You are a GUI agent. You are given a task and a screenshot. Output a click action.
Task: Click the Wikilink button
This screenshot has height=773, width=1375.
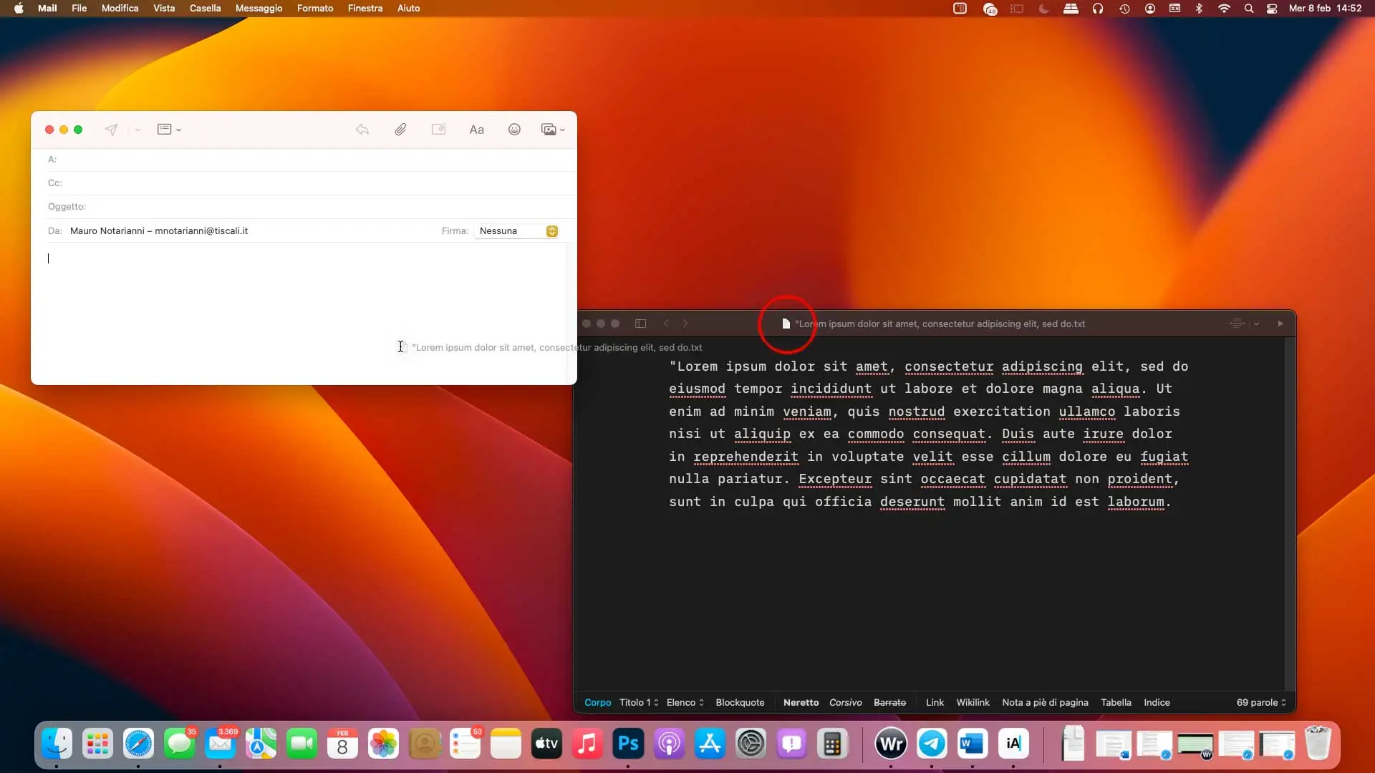973,703
